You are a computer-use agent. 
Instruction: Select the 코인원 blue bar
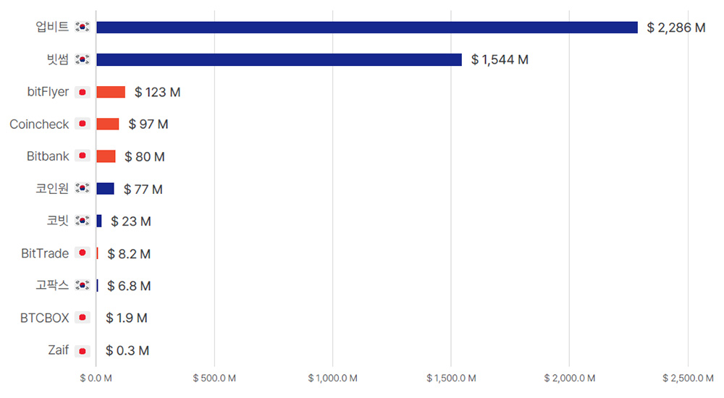click(105, 188)
